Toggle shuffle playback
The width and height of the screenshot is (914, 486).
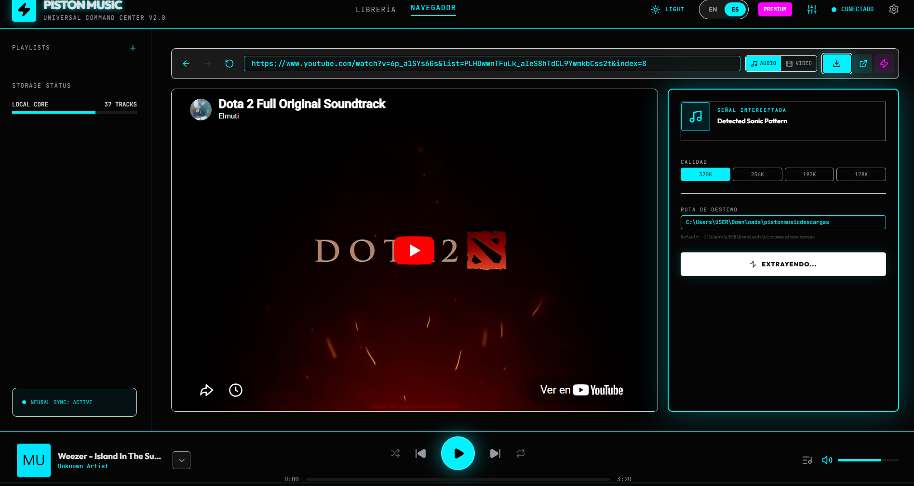[x=395, y=453]
